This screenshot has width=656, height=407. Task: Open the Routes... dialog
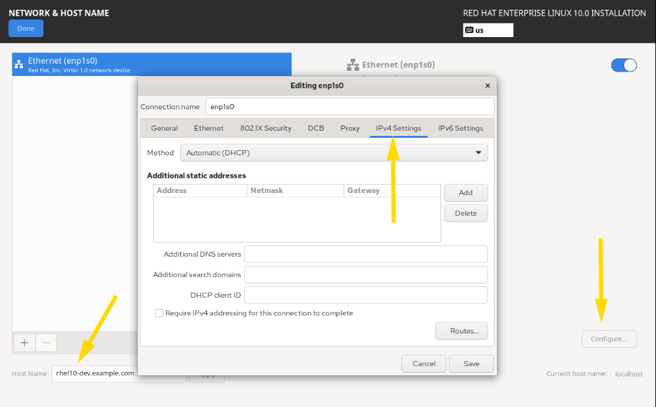tap(461, 331)
